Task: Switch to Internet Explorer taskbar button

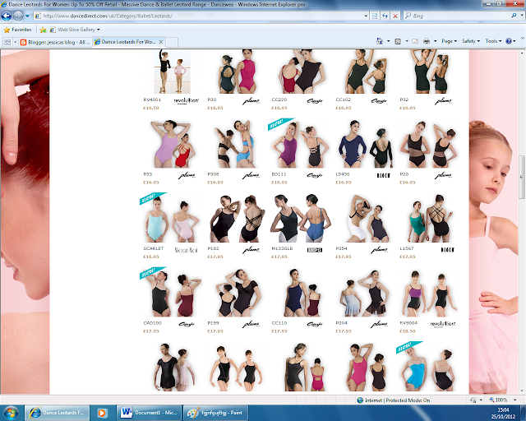Action: point(58,413)
